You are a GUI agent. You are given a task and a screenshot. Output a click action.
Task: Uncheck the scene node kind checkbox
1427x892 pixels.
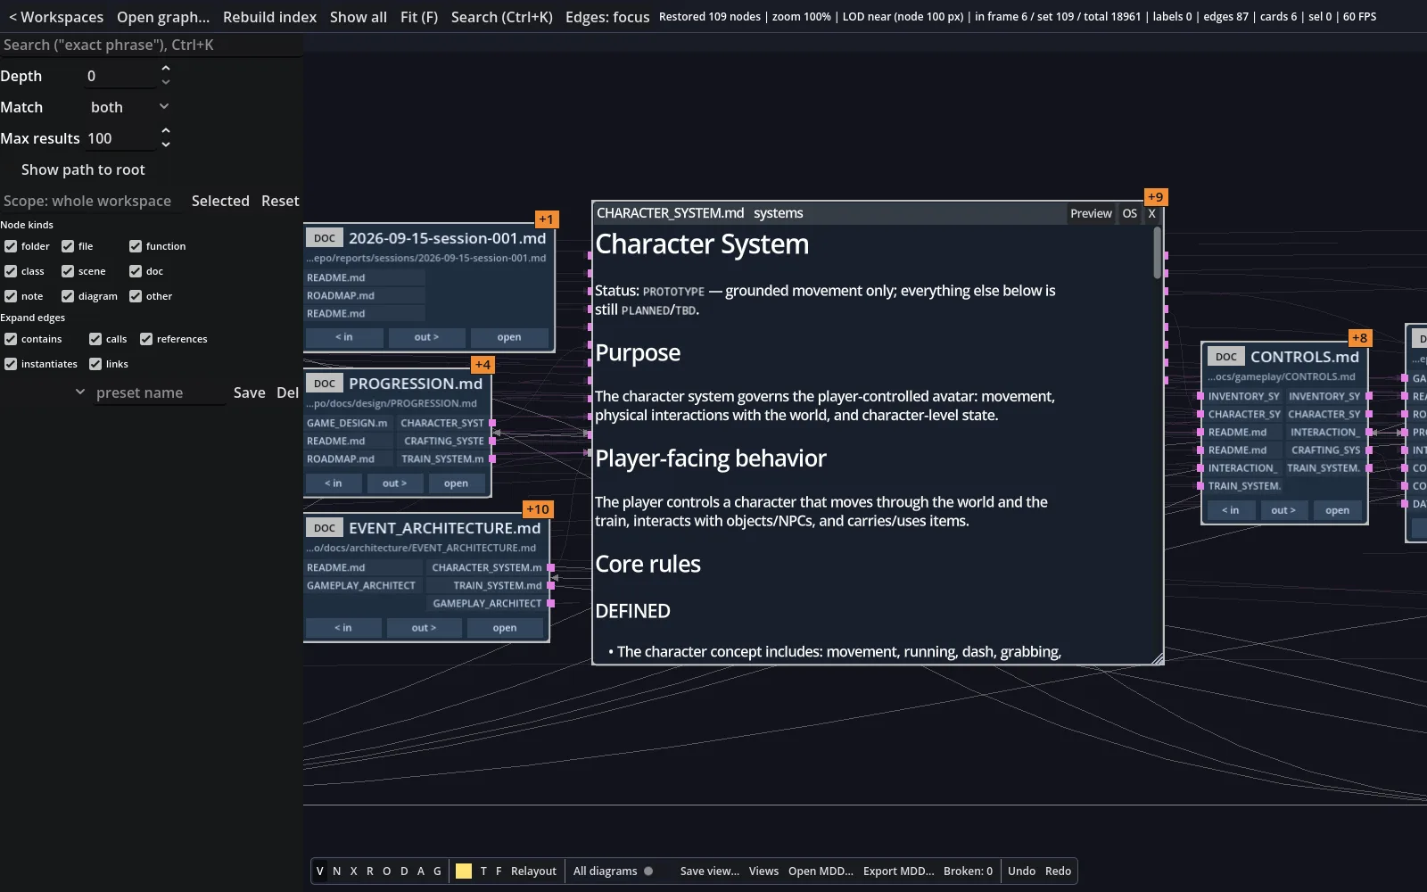68,271
